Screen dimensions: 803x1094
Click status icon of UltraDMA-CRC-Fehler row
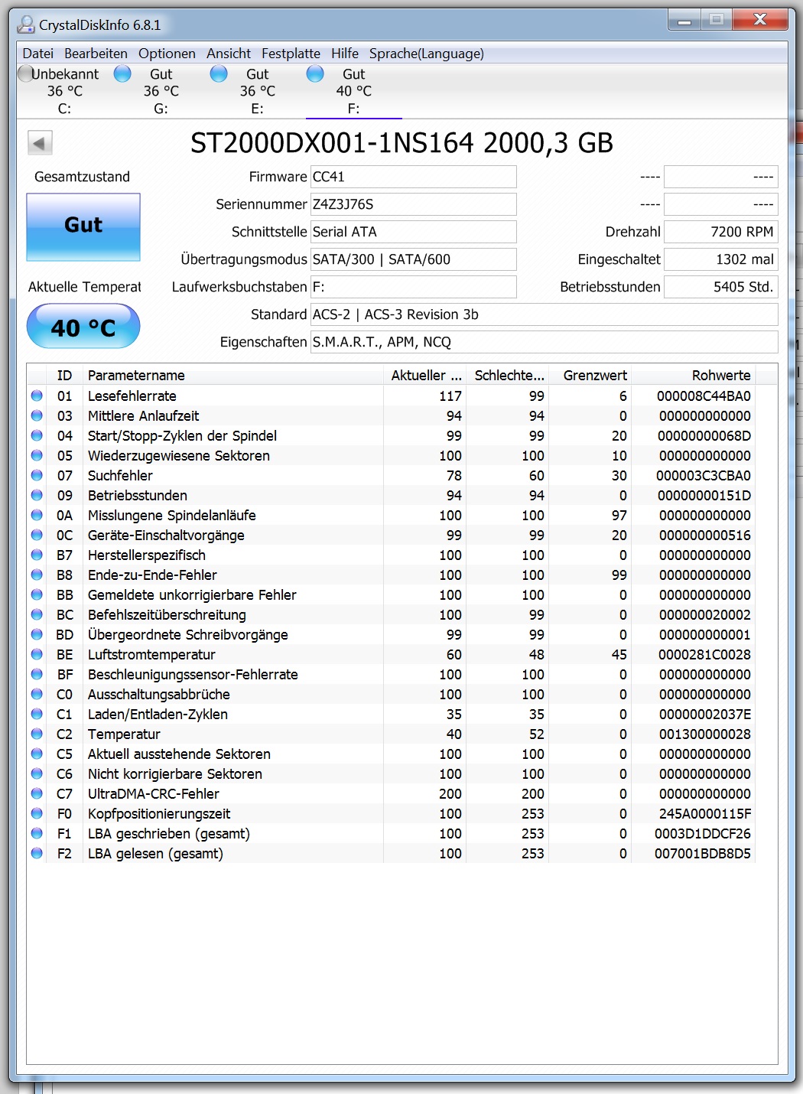click(37, 793)
